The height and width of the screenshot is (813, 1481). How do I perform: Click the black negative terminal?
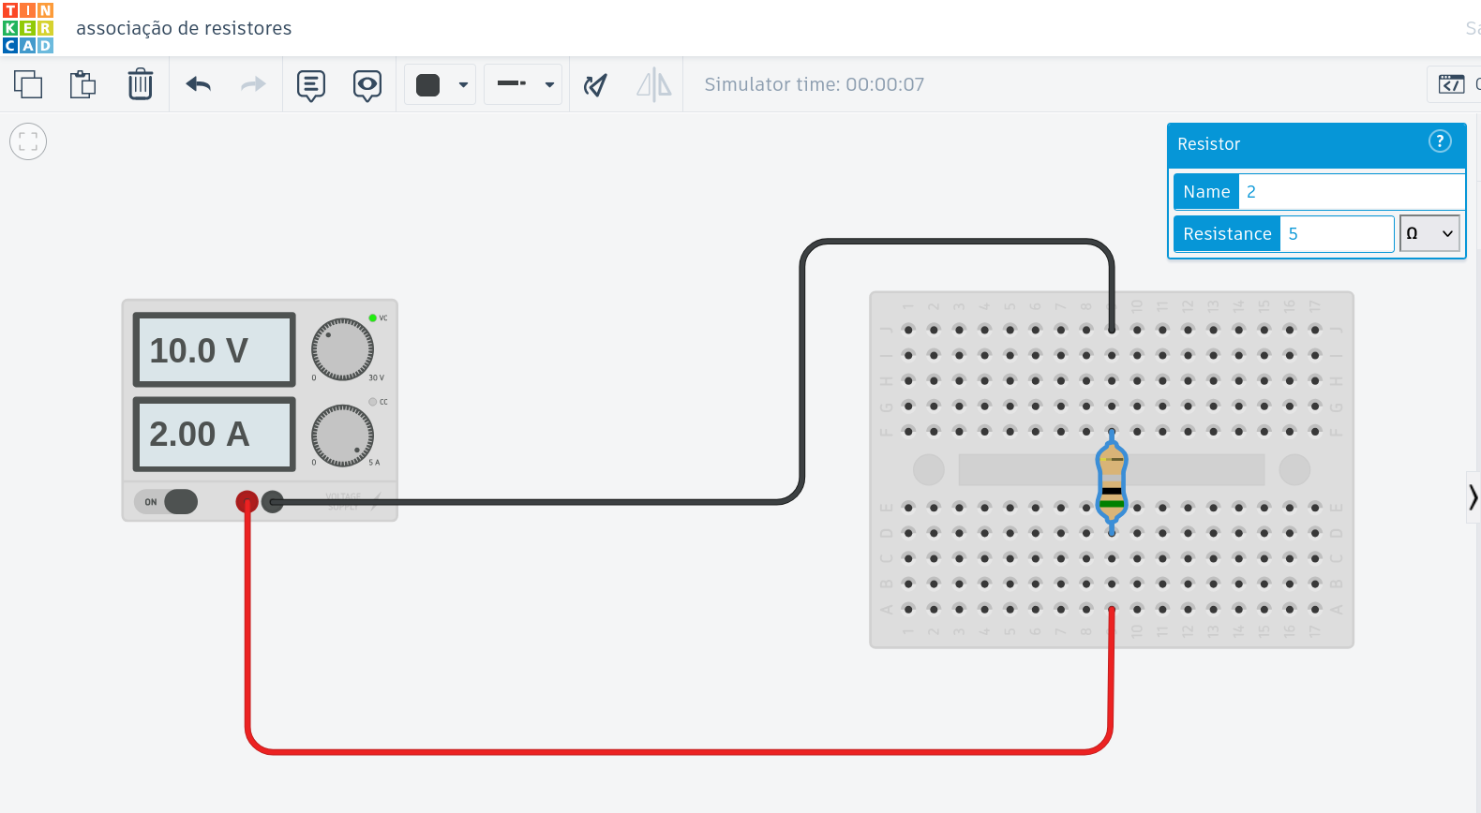tap(272, 502)
